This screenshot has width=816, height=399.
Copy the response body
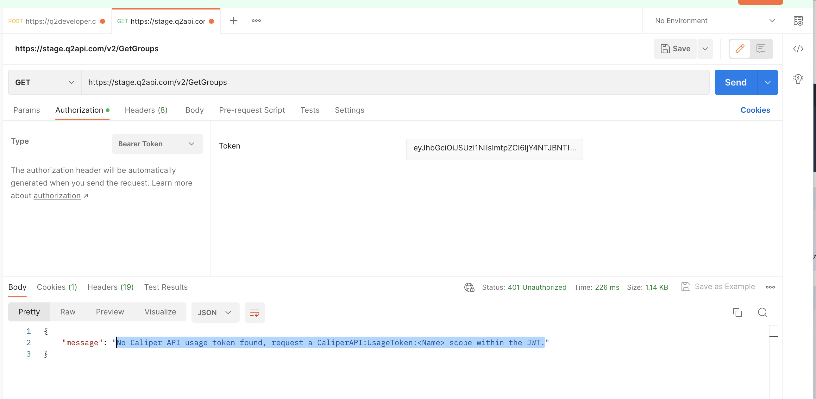coord(737,313)
